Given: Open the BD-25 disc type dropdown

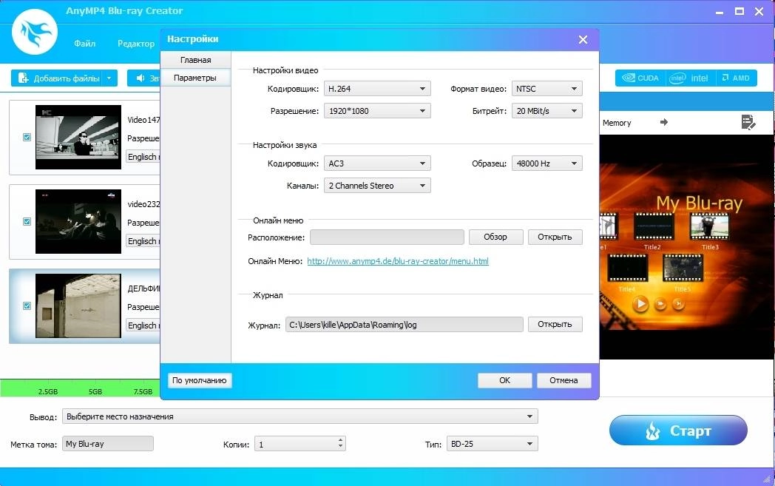Looking at the screenshot, I should [x=492, y=444].
